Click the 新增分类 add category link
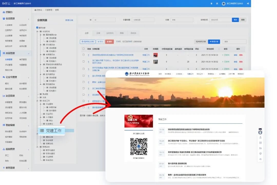The height and width of the screenshot is (185, 277). [x=69, y=20]
